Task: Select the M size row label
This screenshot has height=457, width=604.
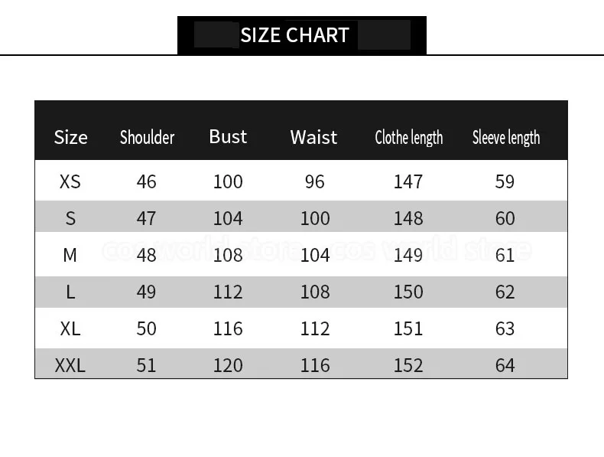Action: click(x=70, y=255)
